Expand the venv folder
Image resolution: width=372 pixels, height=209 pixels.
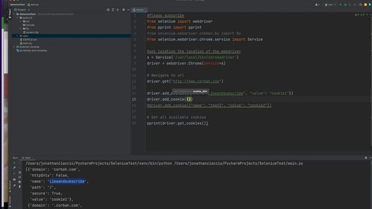point(17,36)
